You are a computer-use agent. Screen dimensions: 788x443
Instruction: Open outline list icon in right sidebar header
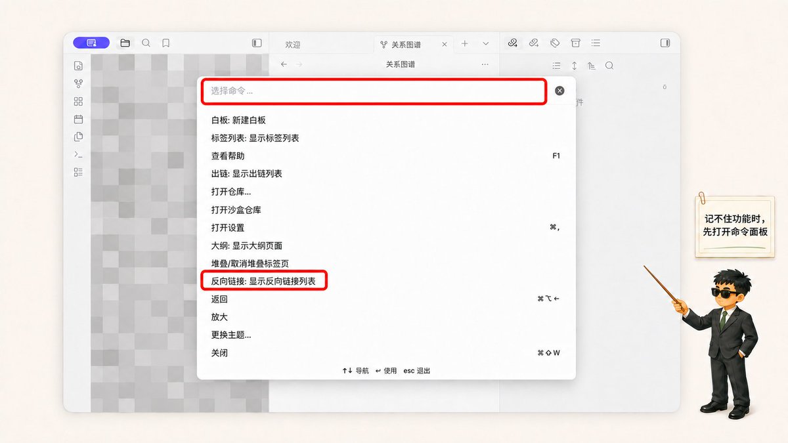pyautogui.click(x=596, y=43)
